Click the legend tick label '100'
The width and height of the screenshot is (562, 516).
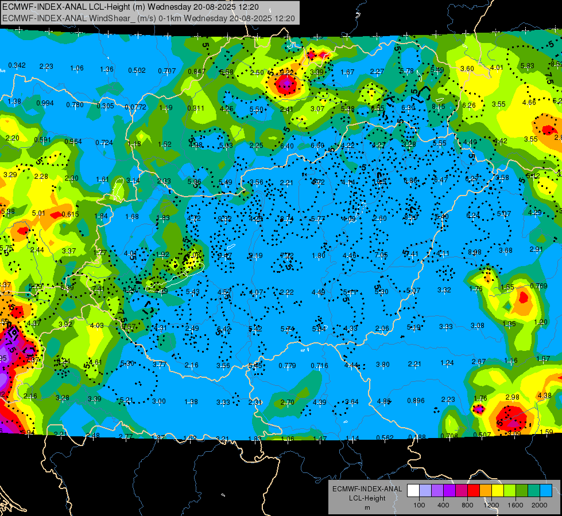tap(420, 505)
